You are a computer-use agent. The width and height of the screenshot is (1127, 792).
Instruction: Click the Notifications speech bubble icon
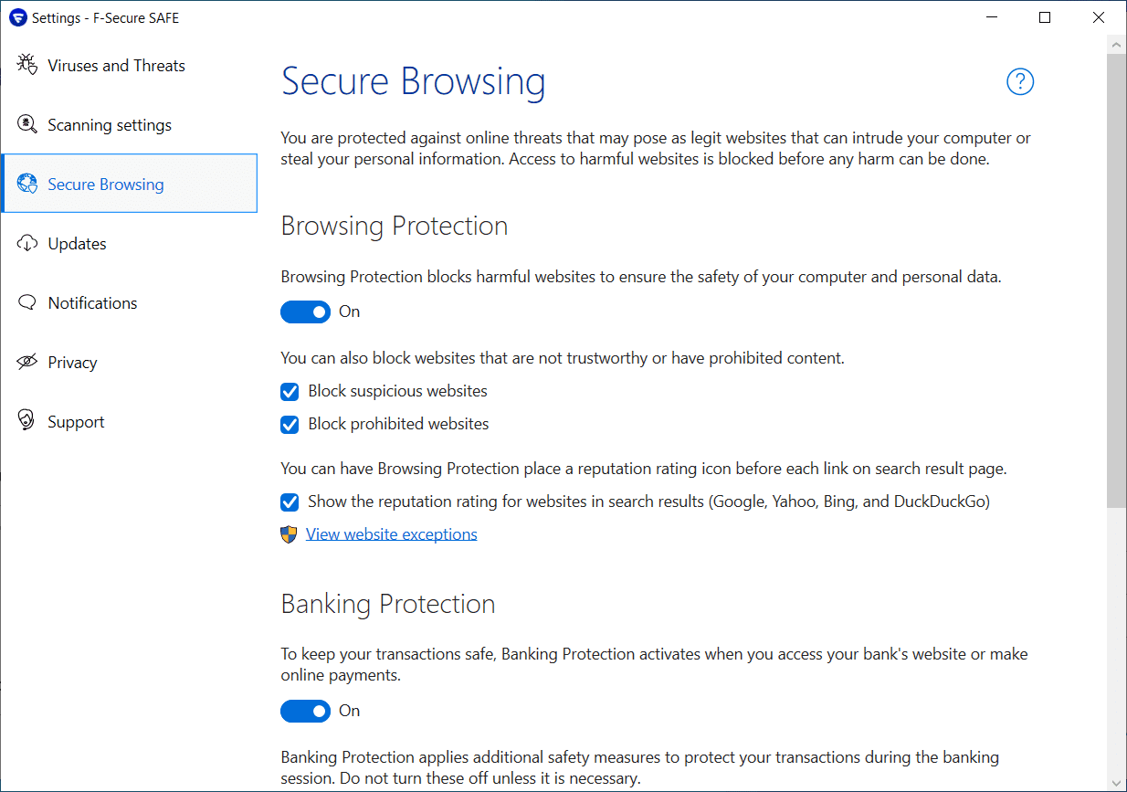click(27, 303)
